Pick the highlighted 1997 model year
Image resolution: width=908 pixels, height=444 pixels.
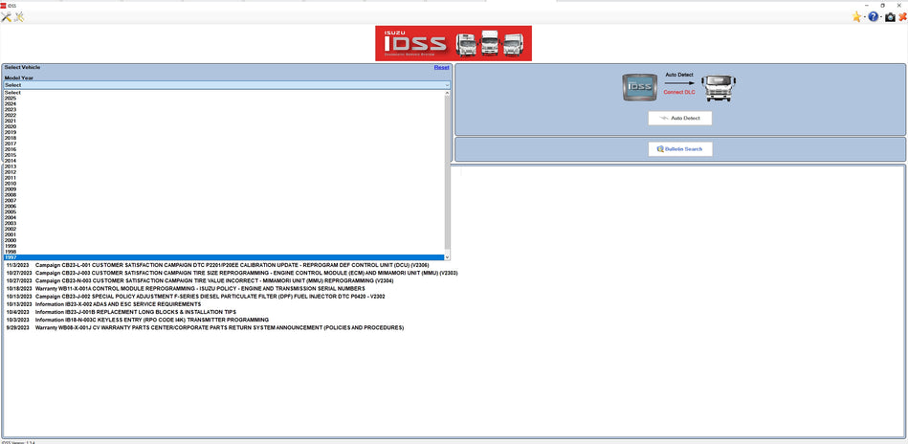tap(11, 257)
